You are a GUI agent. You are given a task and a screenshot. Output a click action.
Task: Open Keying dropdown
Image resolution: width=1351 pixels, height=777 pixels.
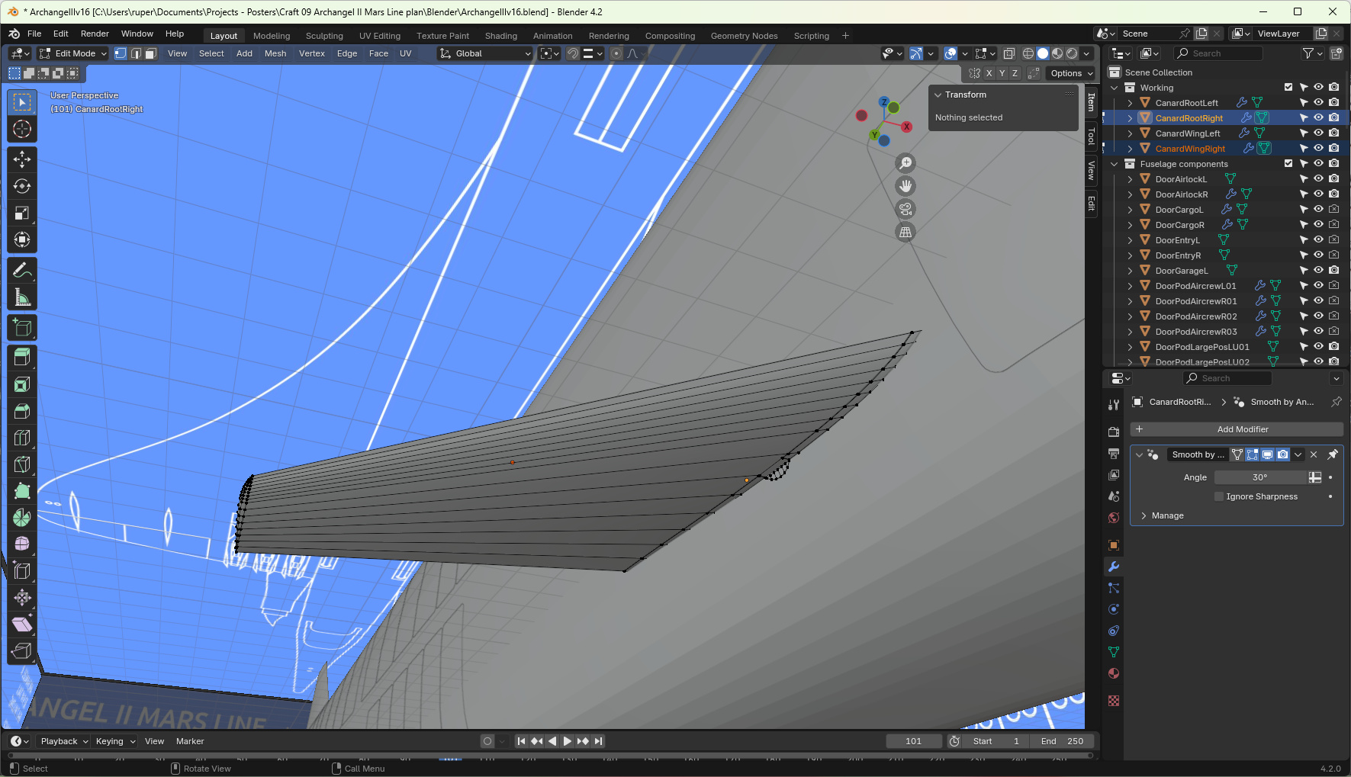[115, 741]
